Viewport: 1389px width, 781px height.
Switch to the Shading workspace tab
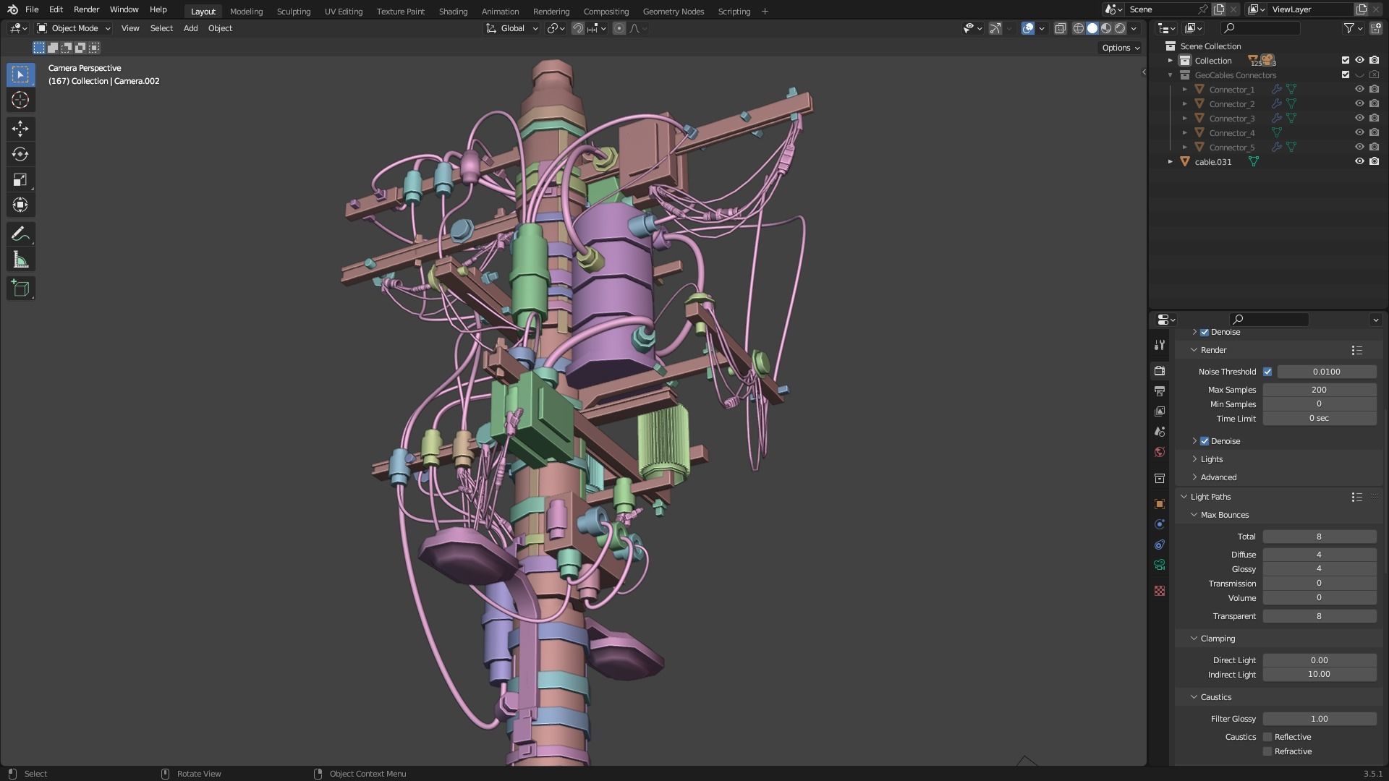(453, 11)
